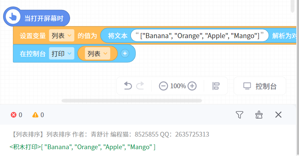Click the 100% zoom level label
299x156 pixels.
click(178, 86)
